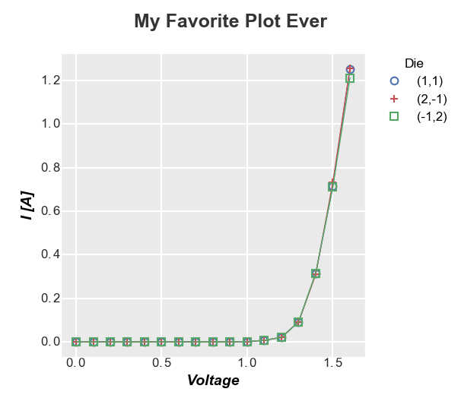Image resolution: width=461 pixels, height=395 pixels.
Task: Click the data marker at voltage 1.4
Action: pos(316,273)
